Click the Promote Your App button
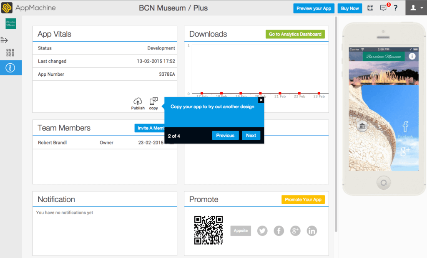 [303, 200]
